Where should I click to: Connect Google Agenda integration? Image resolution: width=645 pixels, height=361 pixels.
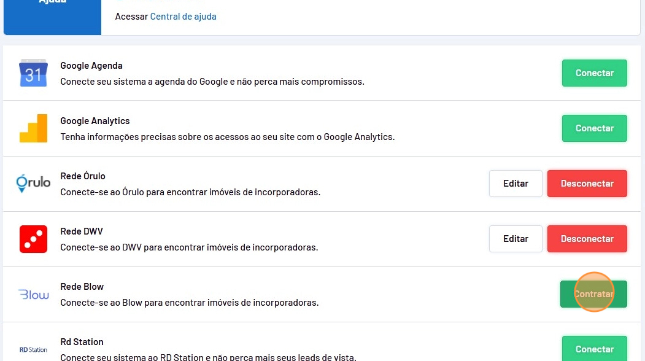(x=594, y=73)
